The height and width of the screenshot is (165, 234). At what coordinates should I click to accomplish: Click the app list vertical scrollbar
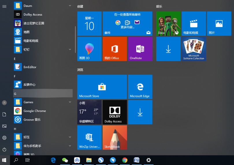click(75, 40)
